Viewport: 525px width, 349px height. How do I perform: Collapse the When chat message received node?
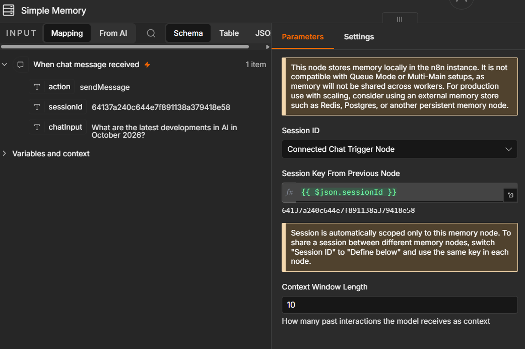pos(5,65)
